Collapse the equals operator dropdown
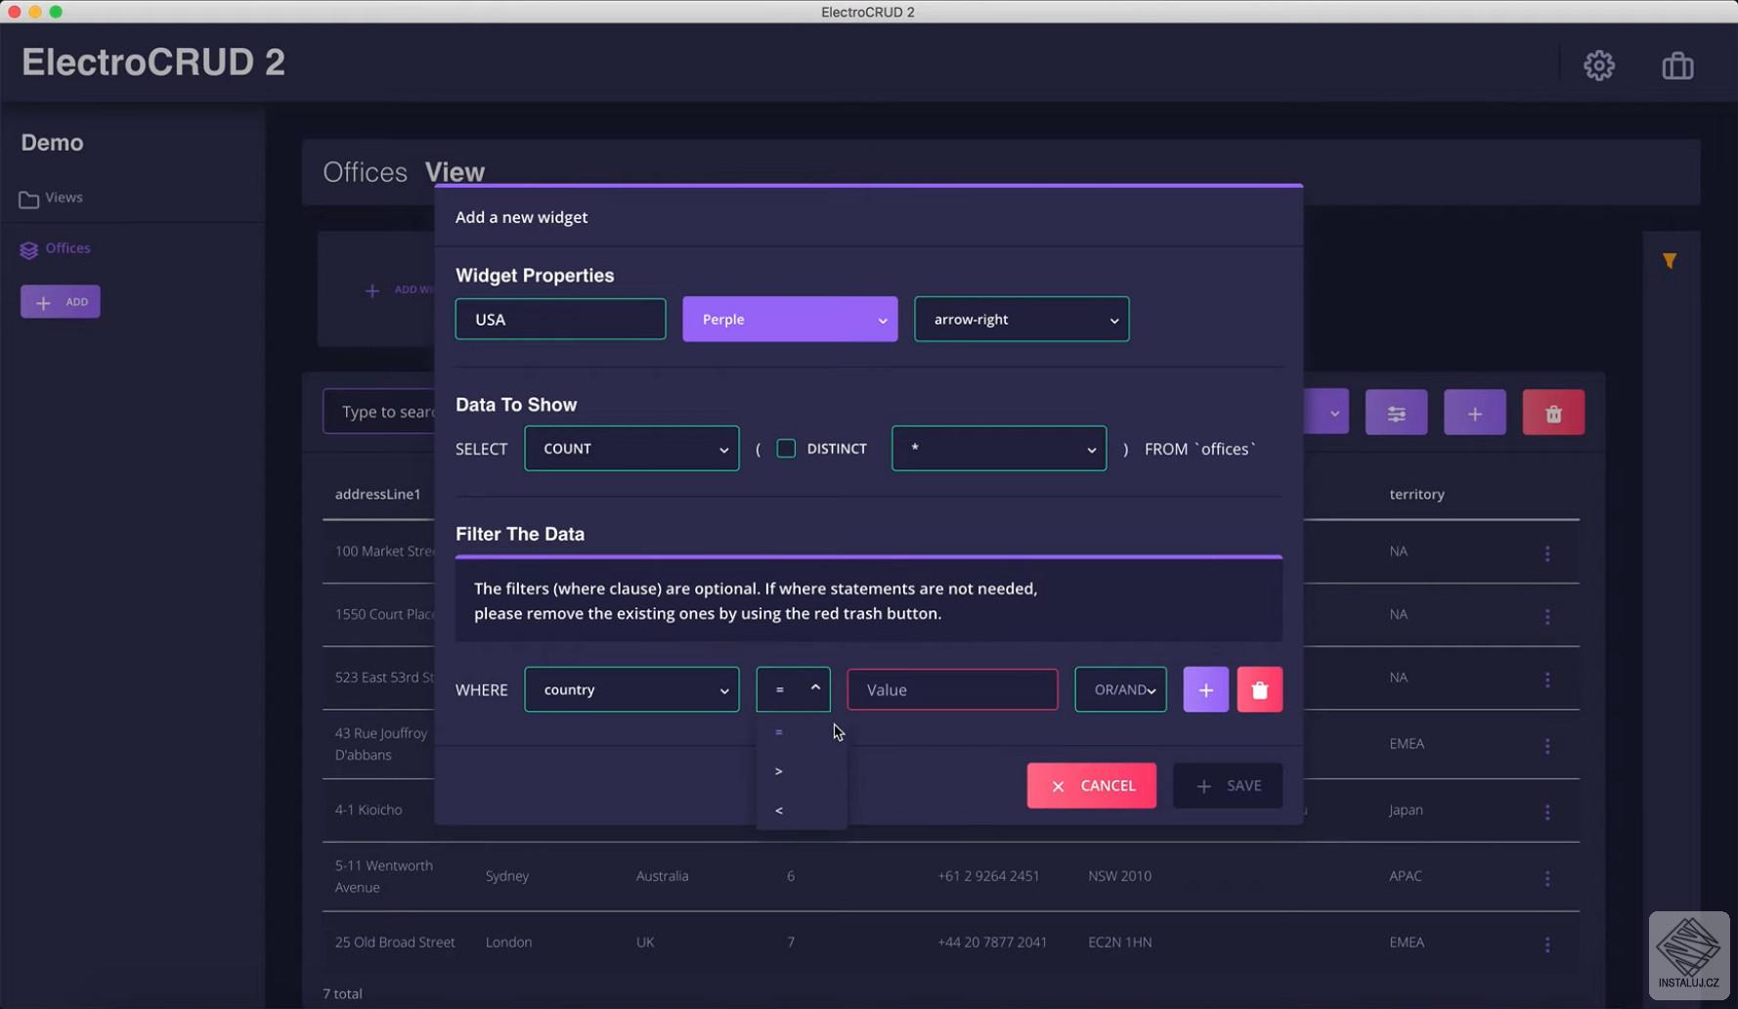This screenshot has height=1009, width=1738. [x=793, y=689]
